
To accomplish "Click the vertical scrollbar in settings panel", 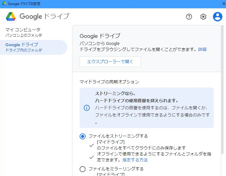I will click(x=222, y=89).
